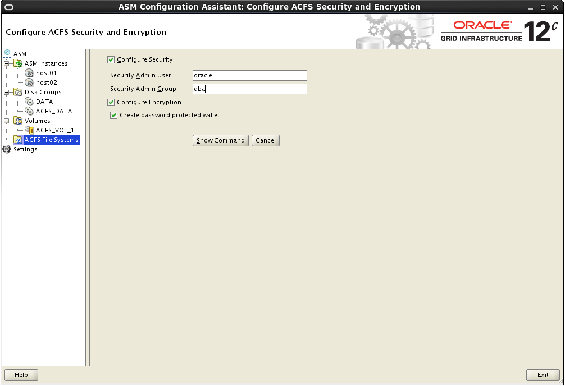Click the Show Command button

[x=221, y=140]
